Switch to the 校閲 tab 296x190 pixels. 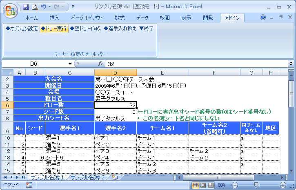165,18
